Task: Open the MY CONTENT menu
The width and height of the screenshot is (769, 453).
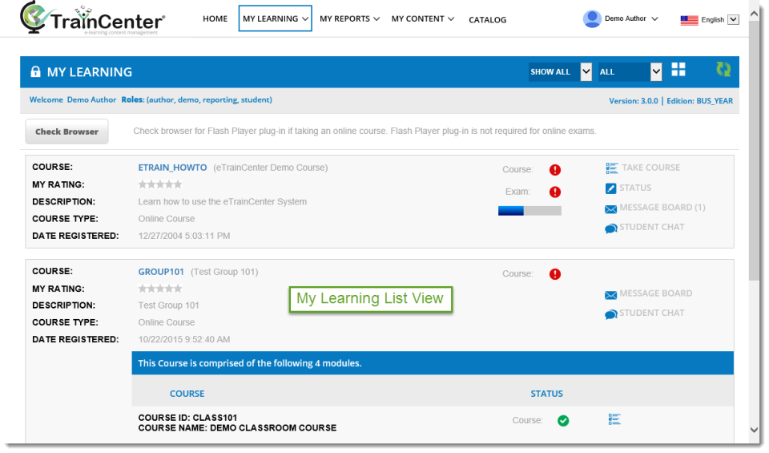Action: click(423, 18)
